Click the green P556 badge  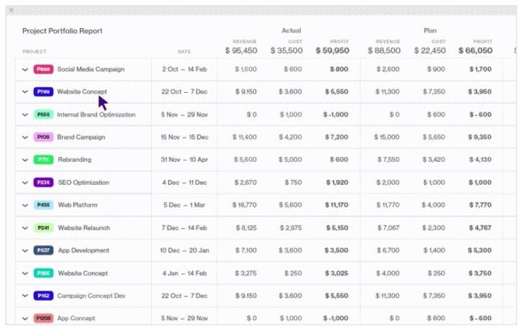[x=43, y=114]
